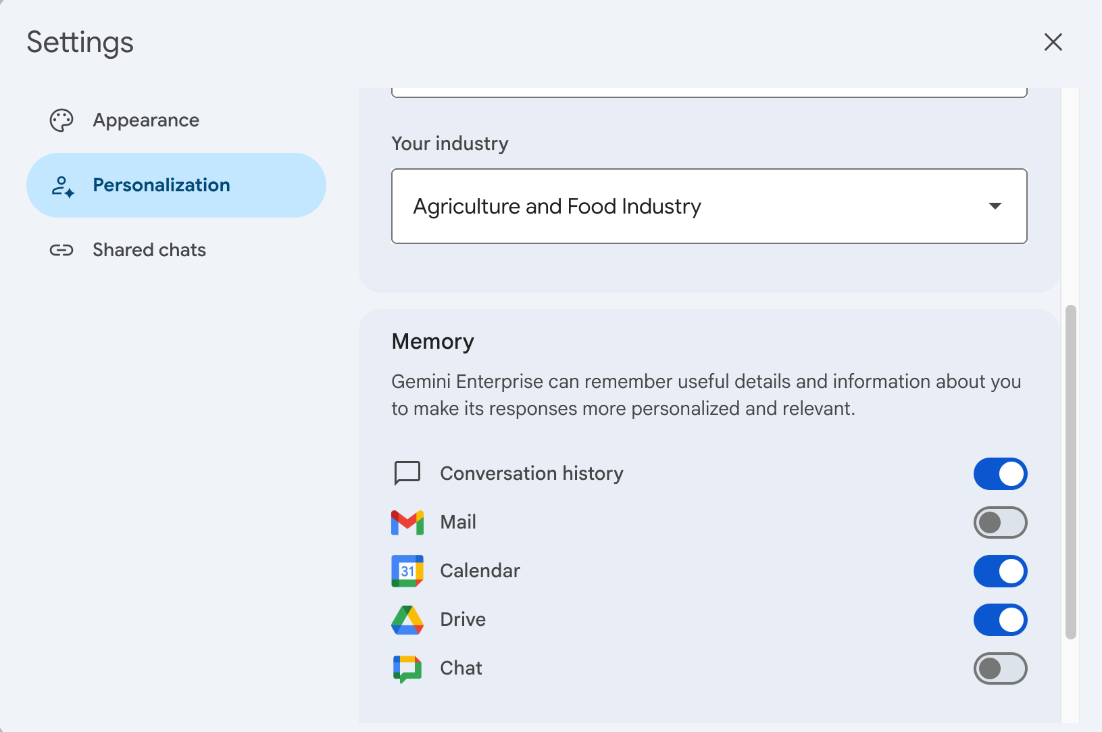Click the vertical scrollbar on the right
1102x732 pixels.
point(1070,473)
